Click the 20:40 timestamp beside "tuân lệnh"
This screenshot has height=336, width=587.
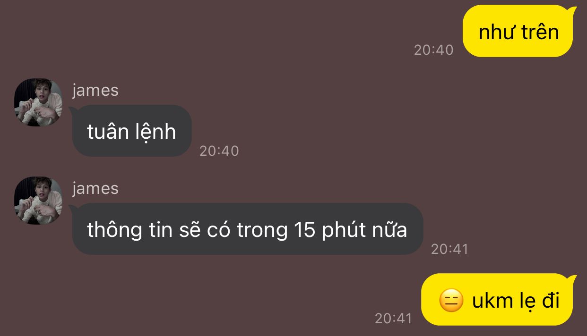(219, 151)
